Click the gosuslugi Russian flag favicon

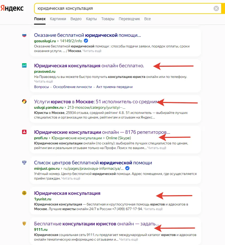(x=24, y=35)
